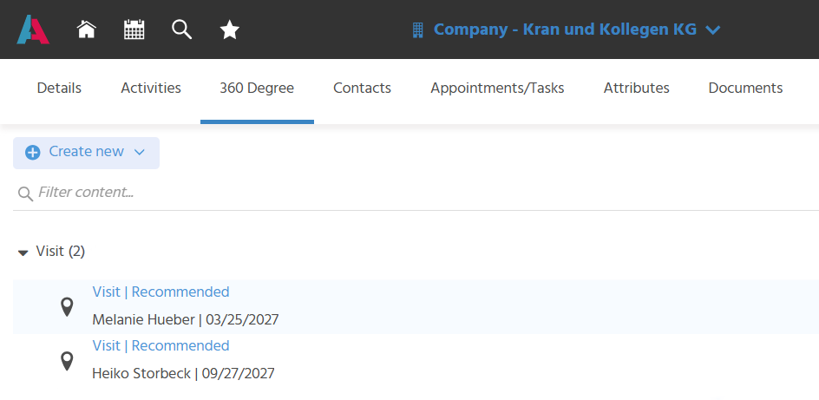This screenshot has height=400, width=819.
Task: Click the Visit (2) group label
Action: click(60, 252)
